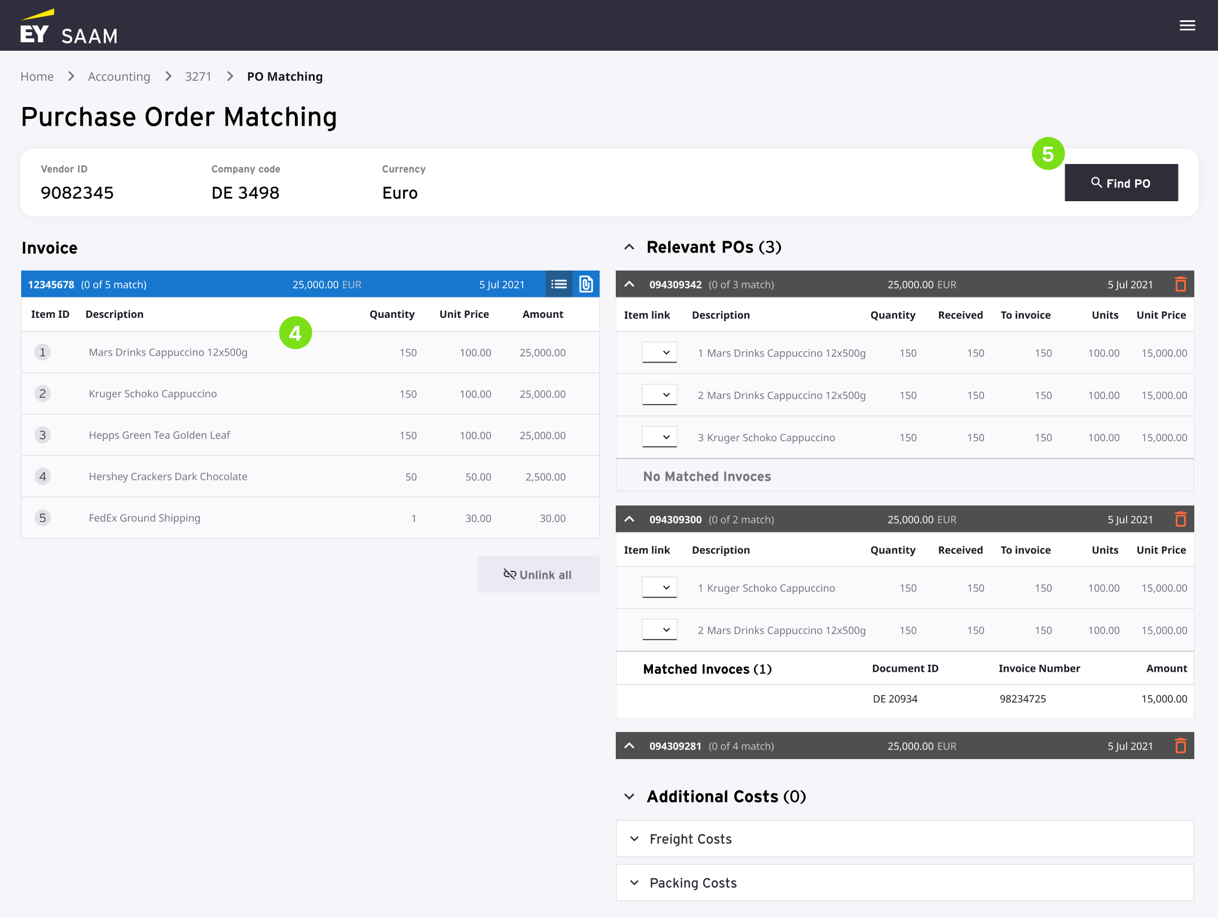Open item link dropdown for Kruger row in PO 094309300
1218x918 pixels.
659,588
